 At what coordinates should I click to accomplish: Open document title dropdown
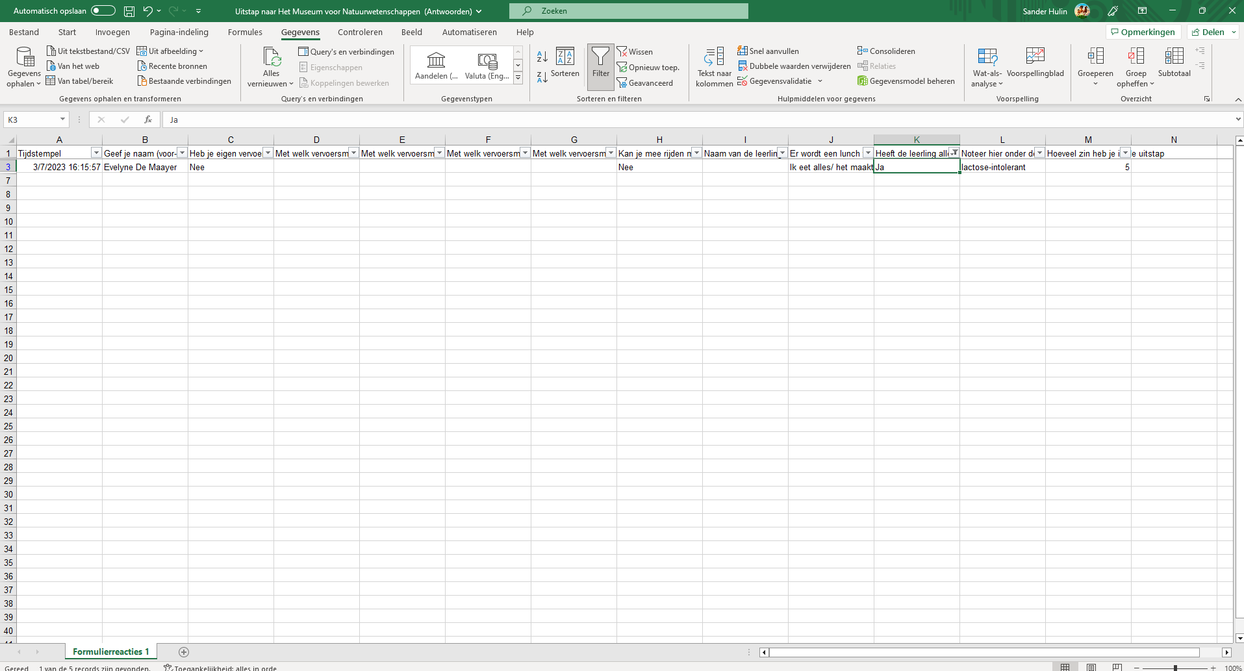coord(479,11)
